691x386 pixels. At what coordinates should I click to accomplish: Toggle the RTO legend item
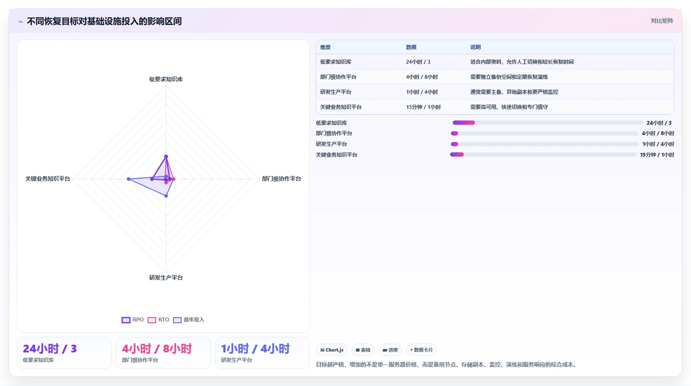click(158, 320)
